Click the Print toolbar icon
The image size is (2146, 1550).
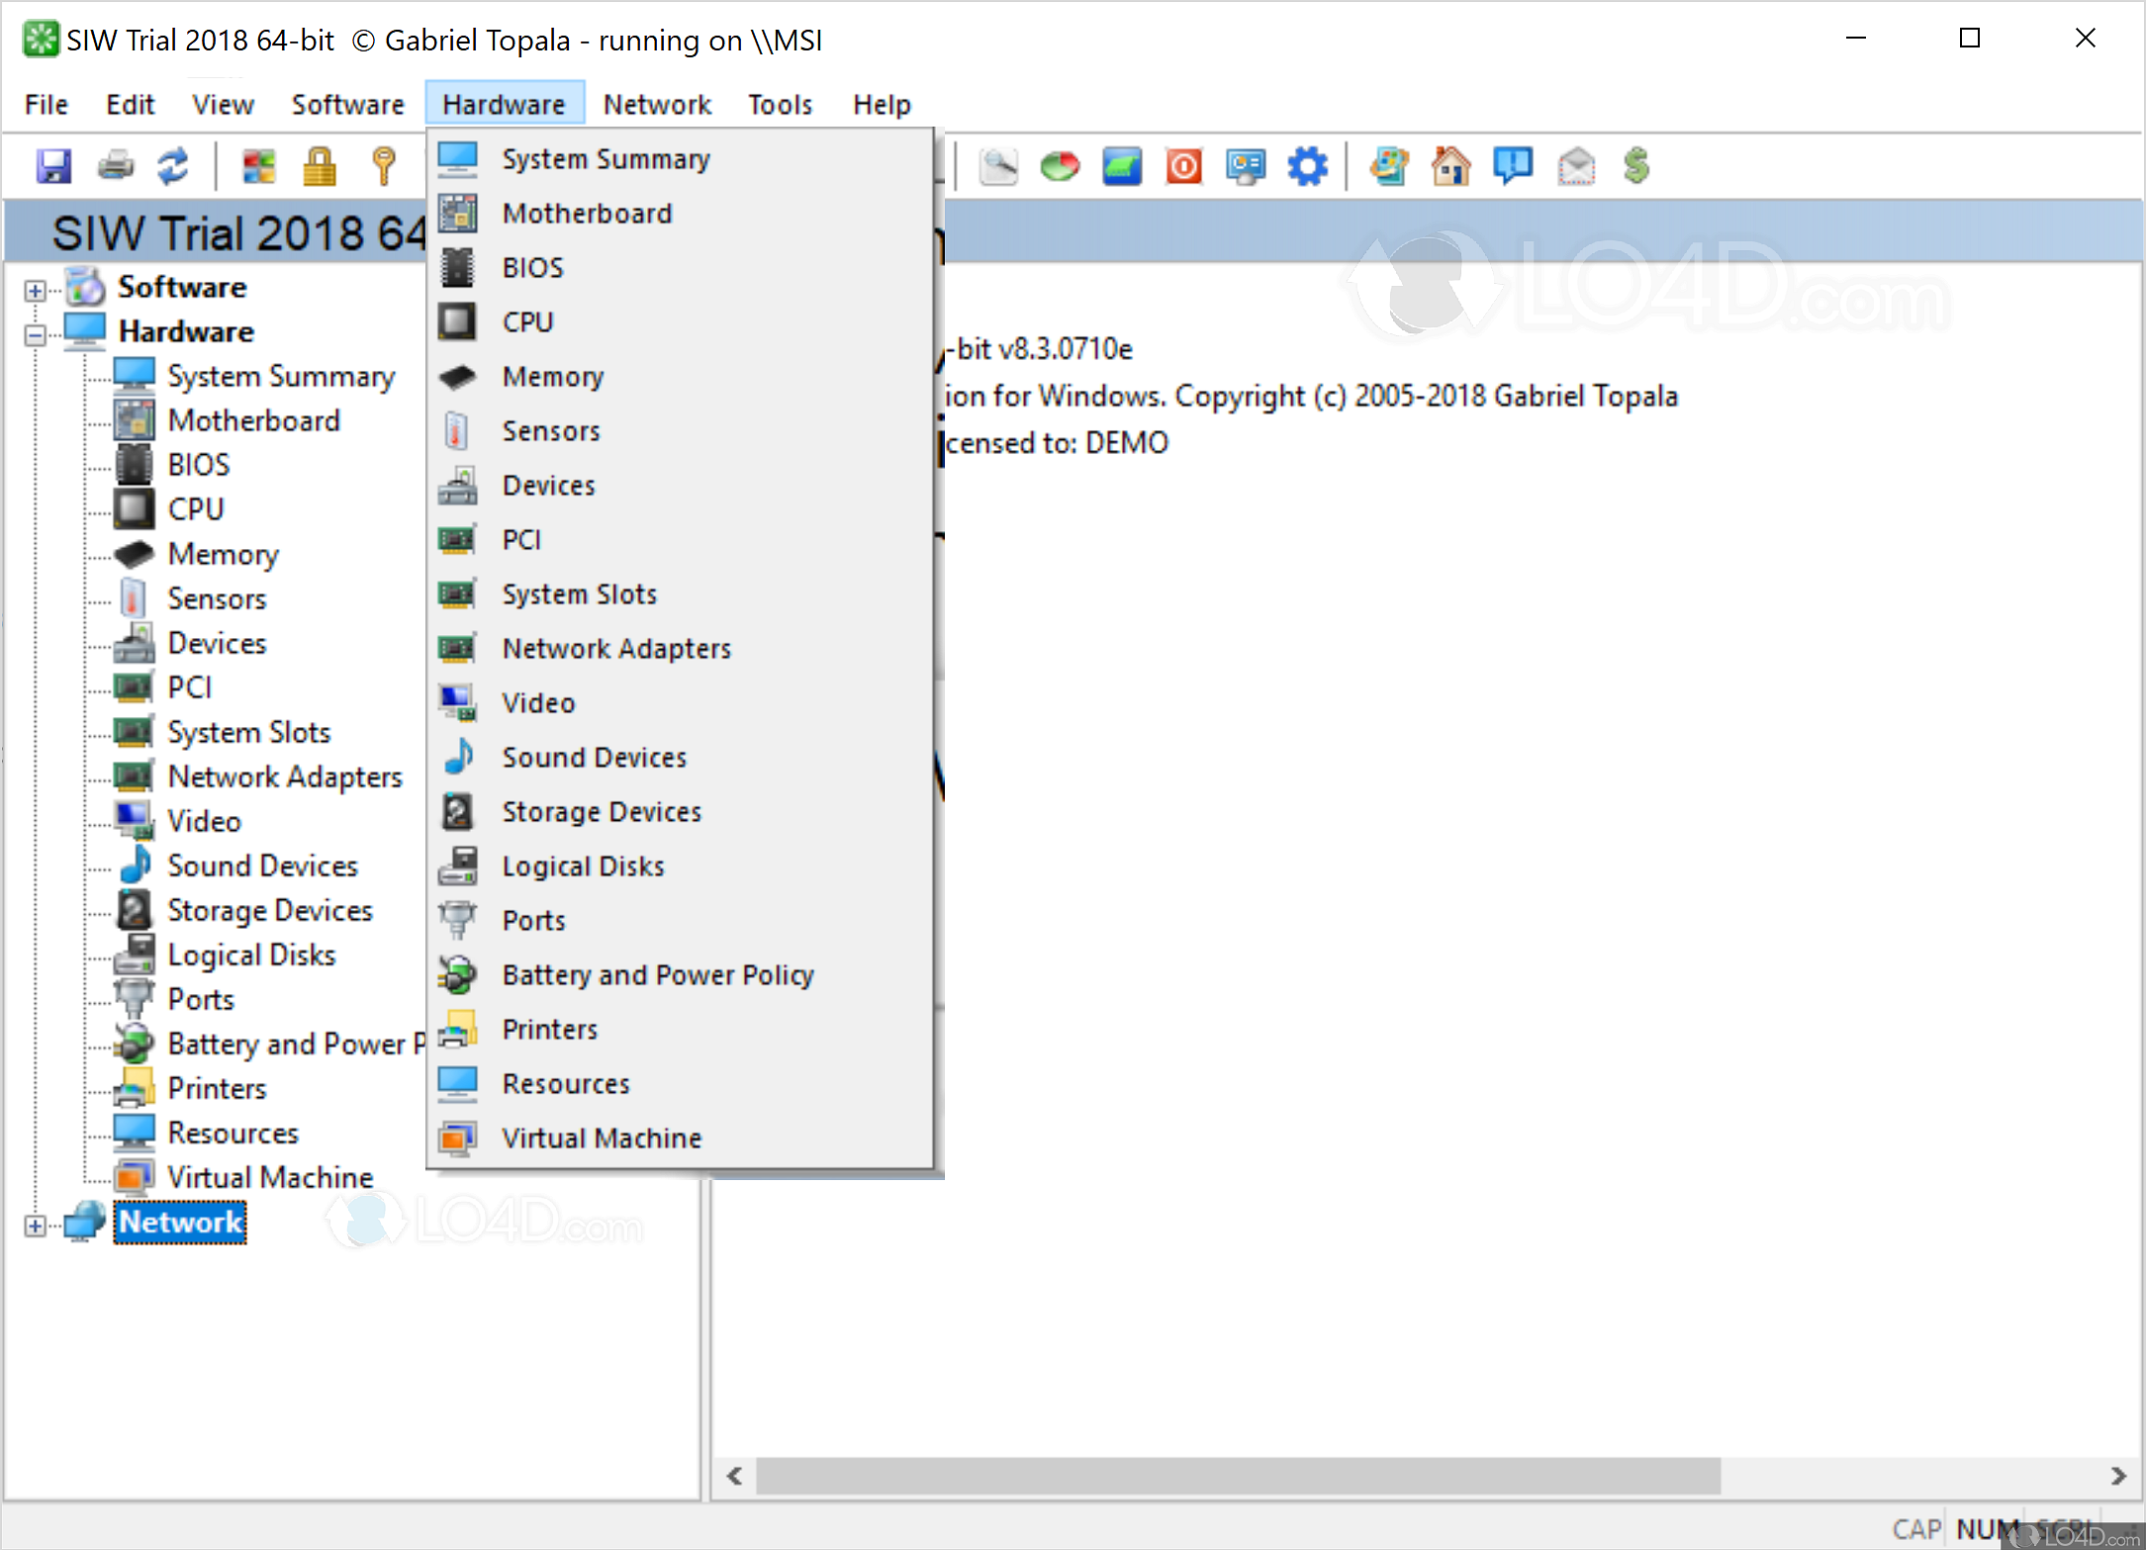[x=115, y=166]
